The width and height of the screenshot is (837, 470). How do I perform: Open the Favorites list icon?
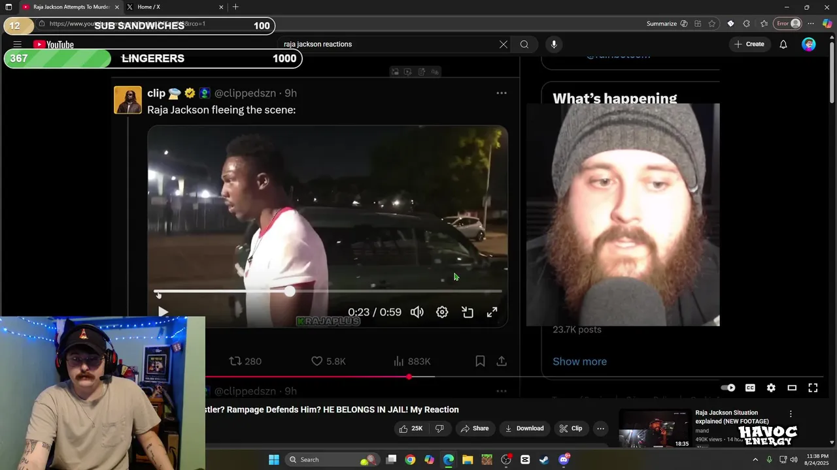coord(764,23)
